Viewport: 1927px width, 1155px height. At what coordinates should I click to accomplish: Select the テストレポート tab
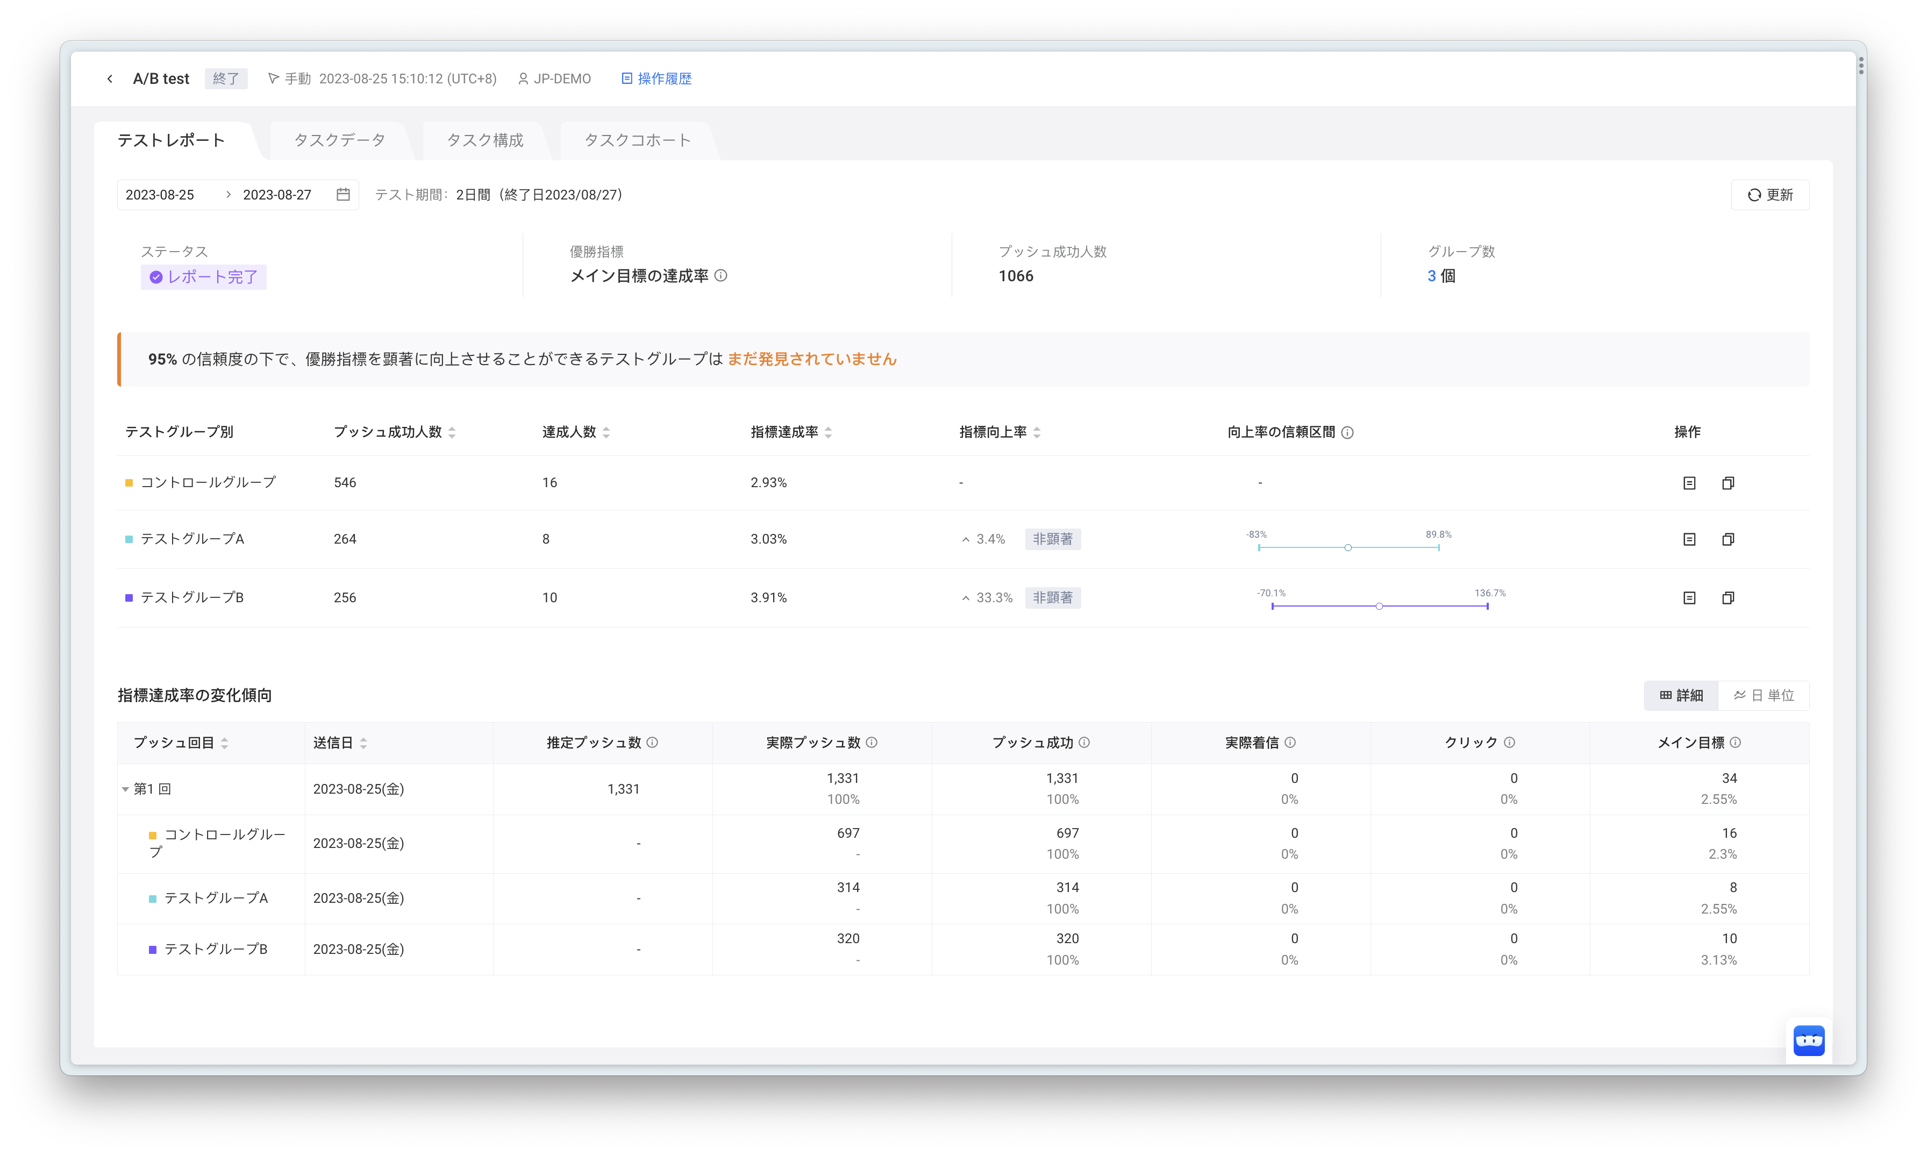pyautogui.click(x=171, y=140)
